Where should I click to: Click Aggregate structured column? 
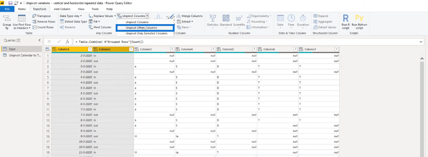pos(323,22)
